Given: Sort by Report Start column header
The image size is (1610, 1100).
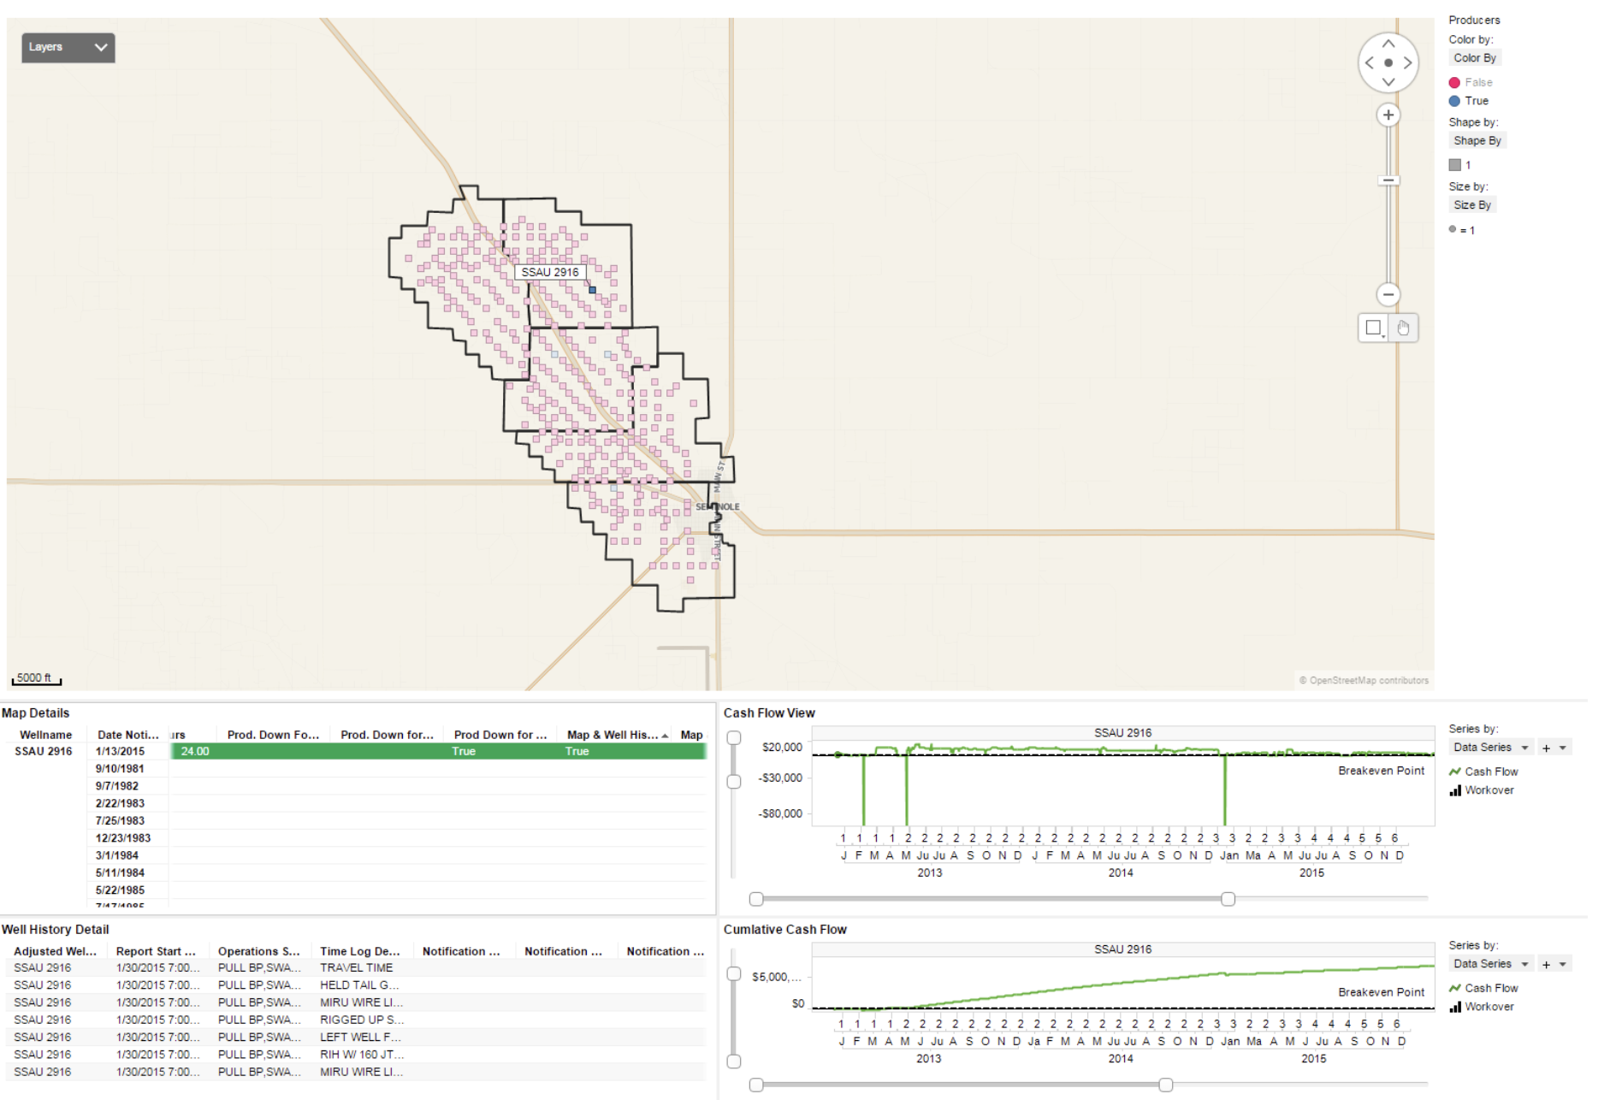Looking at the screenshot, I should pos(156,951).
